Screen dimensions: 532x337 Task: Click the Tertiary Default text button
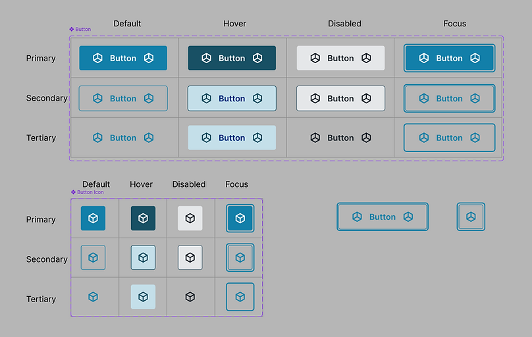tap(123, 138)
